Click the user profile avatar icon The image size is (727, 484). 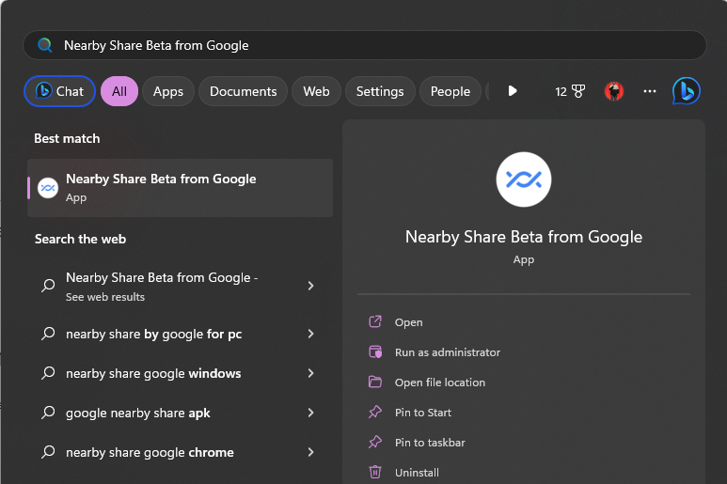pyautogui.click(x=614, y=91)
